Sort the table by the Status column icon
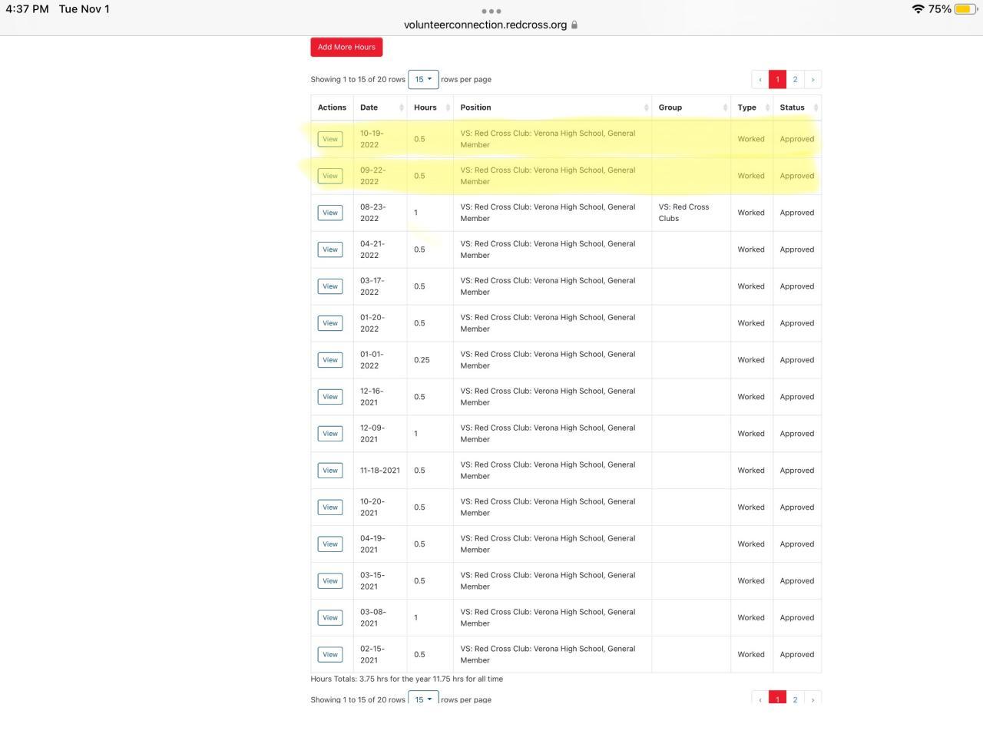Viewport: 983px width, 737px height. point(816,107)
